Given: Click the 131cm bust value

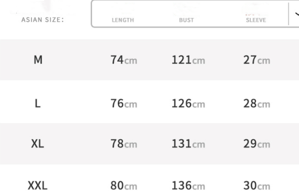Looking at the screenshot, I should pyautogui.click(x=188, y=144).
